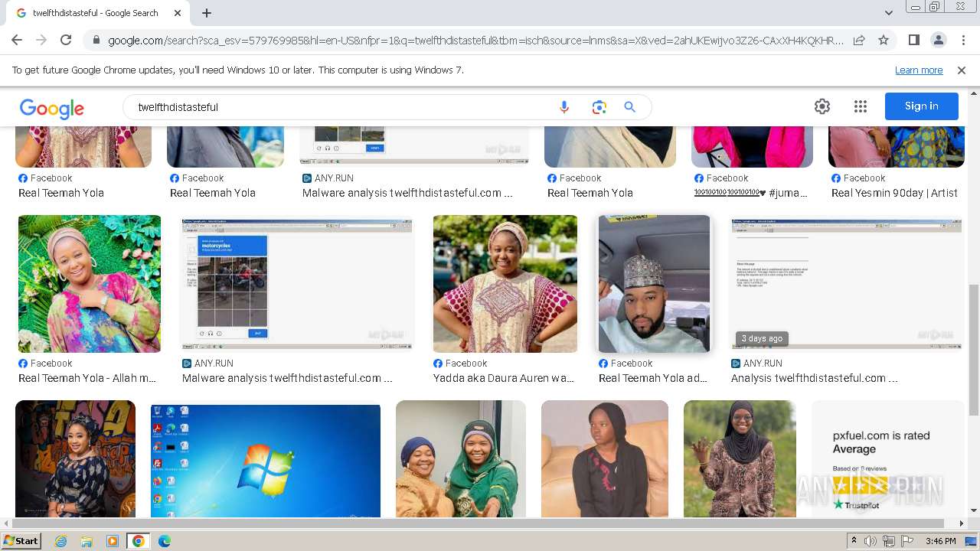
Task: Reload the current page
Action: [66, 40]
